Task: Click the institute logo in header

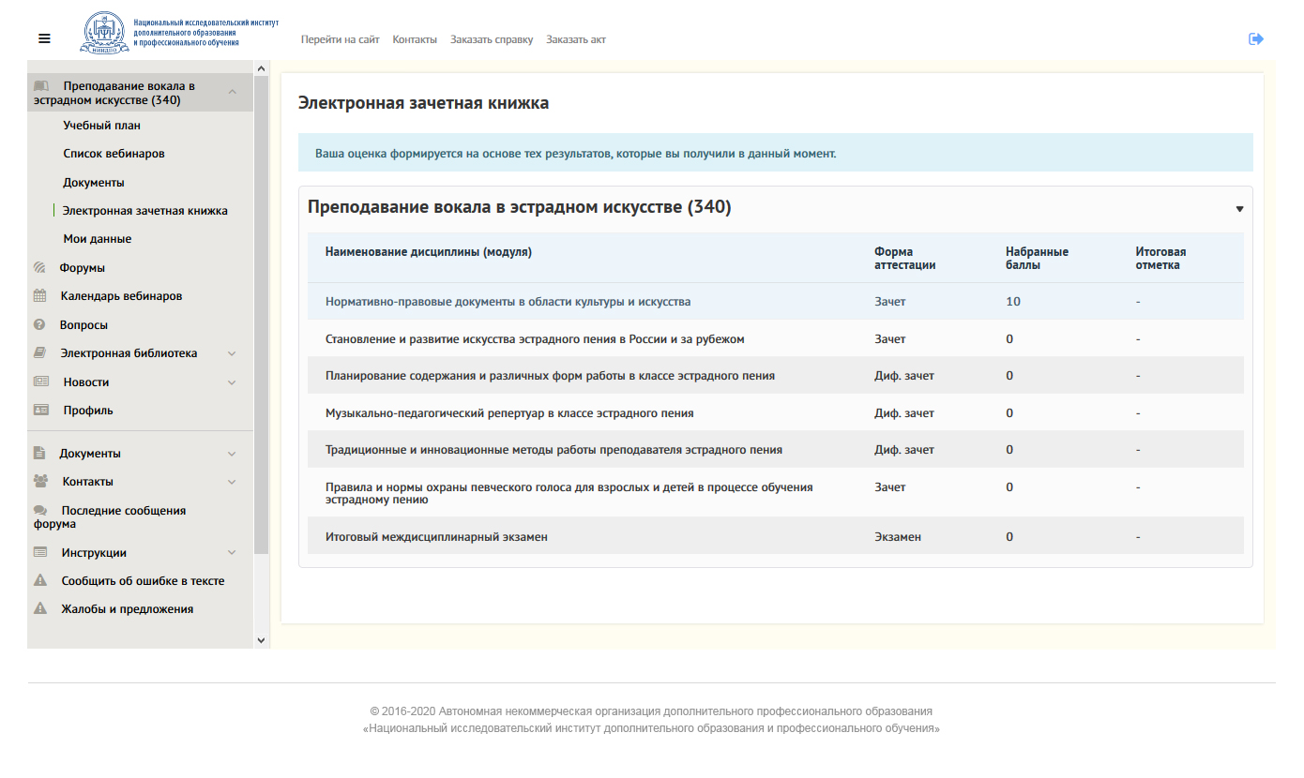Action: coord(105,33)
